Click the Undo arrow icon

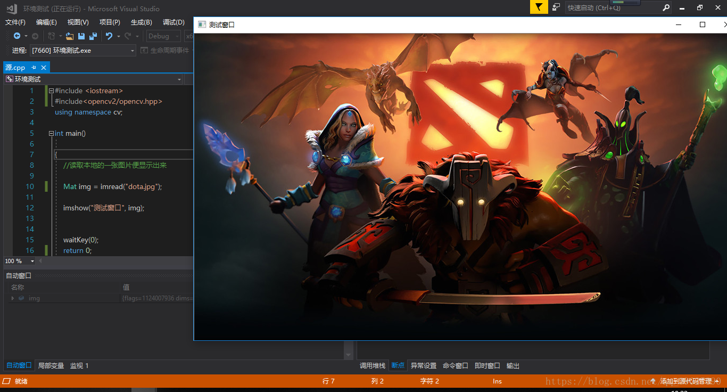pos(109,36)
